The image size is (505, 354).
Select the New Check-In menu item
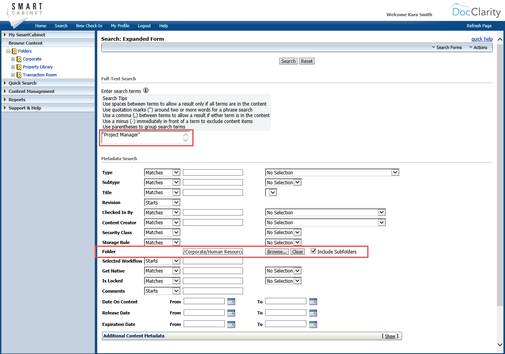point(89,26)
